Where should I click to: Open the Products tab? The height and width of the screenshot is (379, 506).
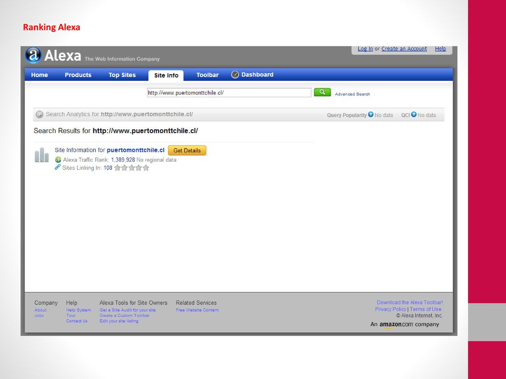78,75
